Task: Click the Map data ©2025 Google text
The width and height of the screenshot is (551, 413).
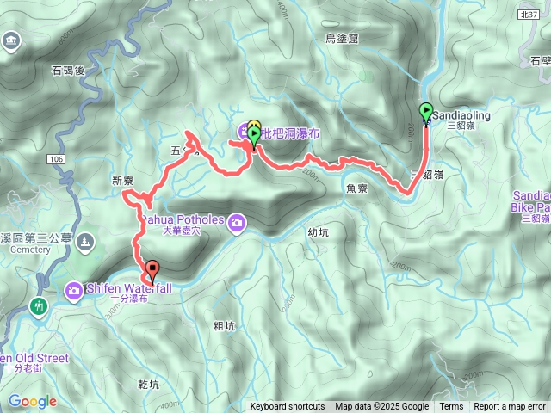Action: pyautogui.click(x=382, y=407)
